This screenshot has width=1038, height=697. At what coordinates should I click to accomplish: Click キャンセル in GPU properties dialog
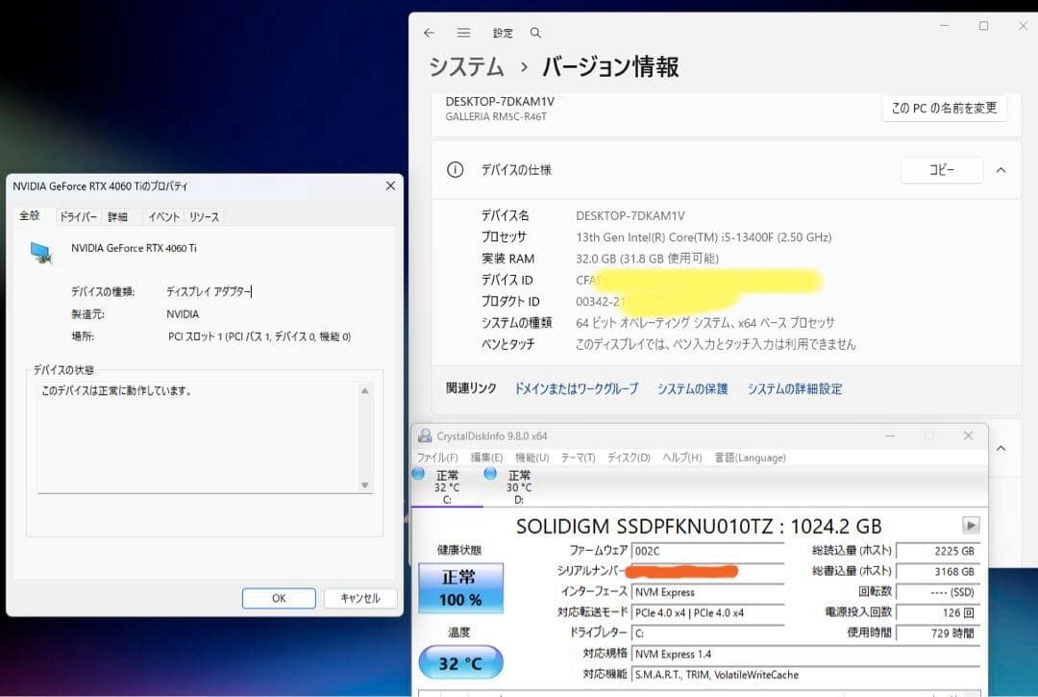coord(360,598)
